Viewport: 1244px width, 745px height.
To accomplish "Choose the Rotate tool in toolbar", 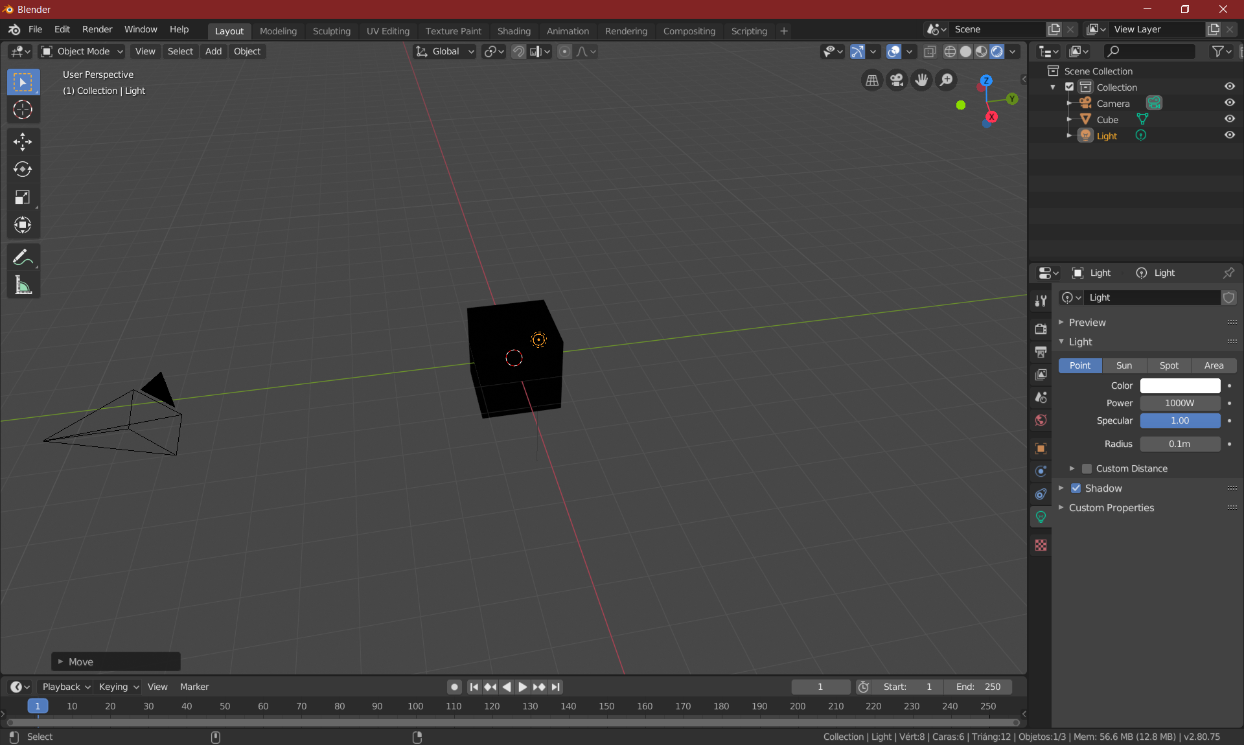I will click(23, 170).
